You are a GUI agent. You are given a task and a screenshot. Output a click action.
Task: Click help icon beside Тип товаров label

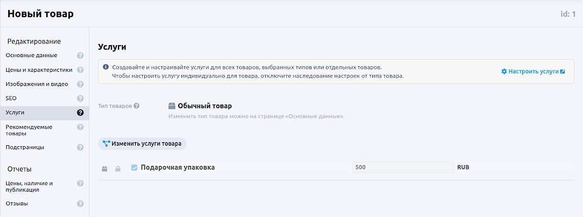pos(137,106)
